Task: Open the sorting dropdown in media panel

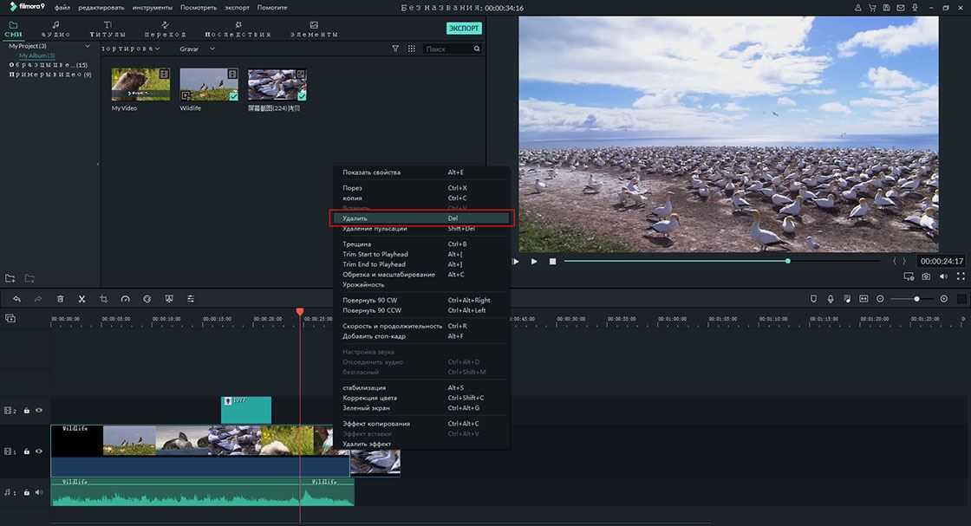Action: coord(130,49)
